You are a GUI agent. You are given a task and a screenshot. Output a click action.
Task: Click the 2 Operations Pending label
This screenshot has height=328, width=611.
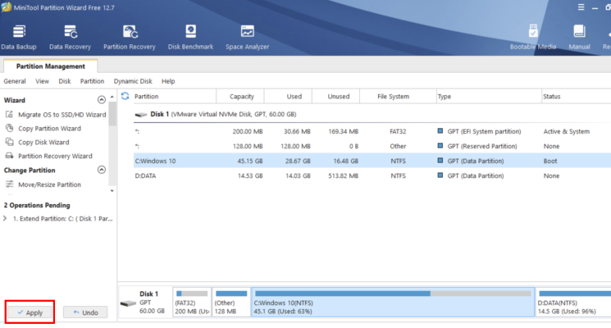pyautogui.click(x=37, y=205)
